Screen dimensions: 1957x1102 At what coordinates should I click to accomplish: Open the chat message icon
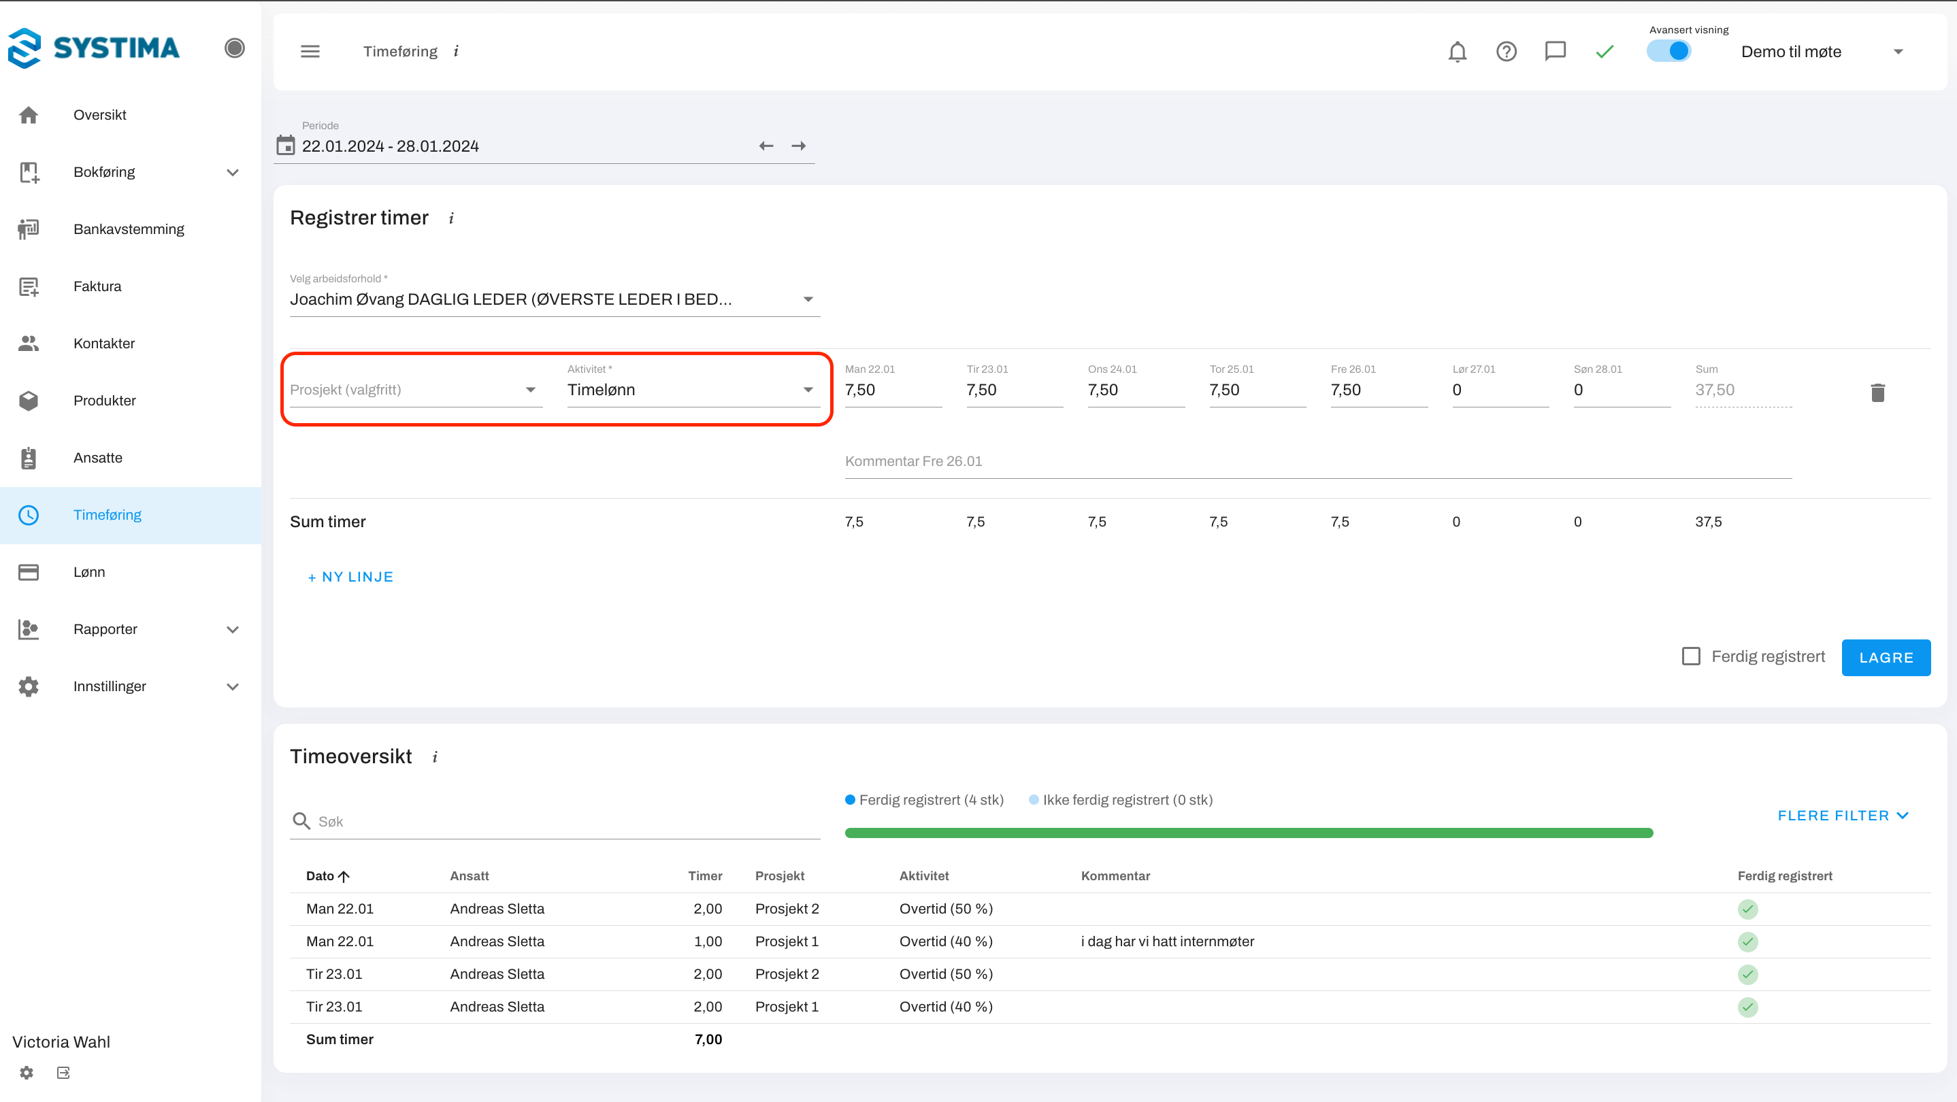coord(1555,52)
